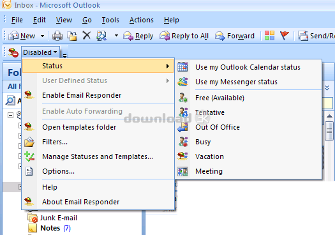
Task: Expand the New button dropdown arrow
Action: tap(43, 36)
